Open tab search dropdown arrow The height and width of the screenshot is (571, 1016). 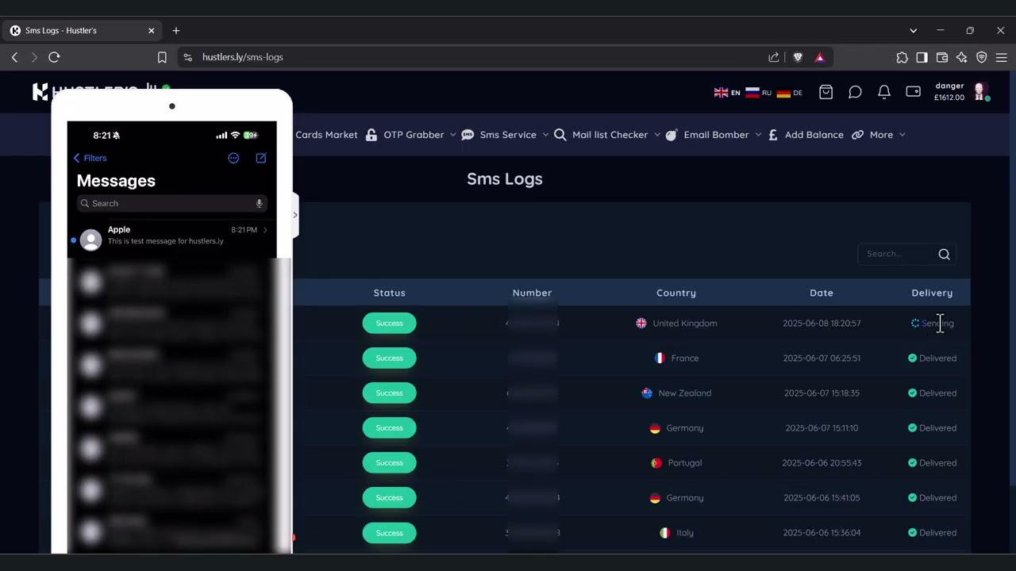[913, 30]
